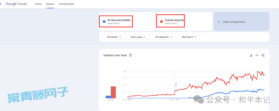Click the Note marker on the chart
Screen dimensions: 279x111
[x=176, y=85]
